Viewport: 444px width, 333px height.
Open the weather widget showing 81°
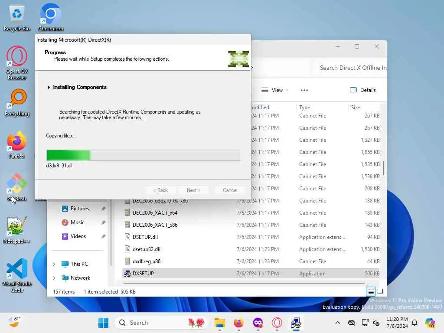[14, 322]
